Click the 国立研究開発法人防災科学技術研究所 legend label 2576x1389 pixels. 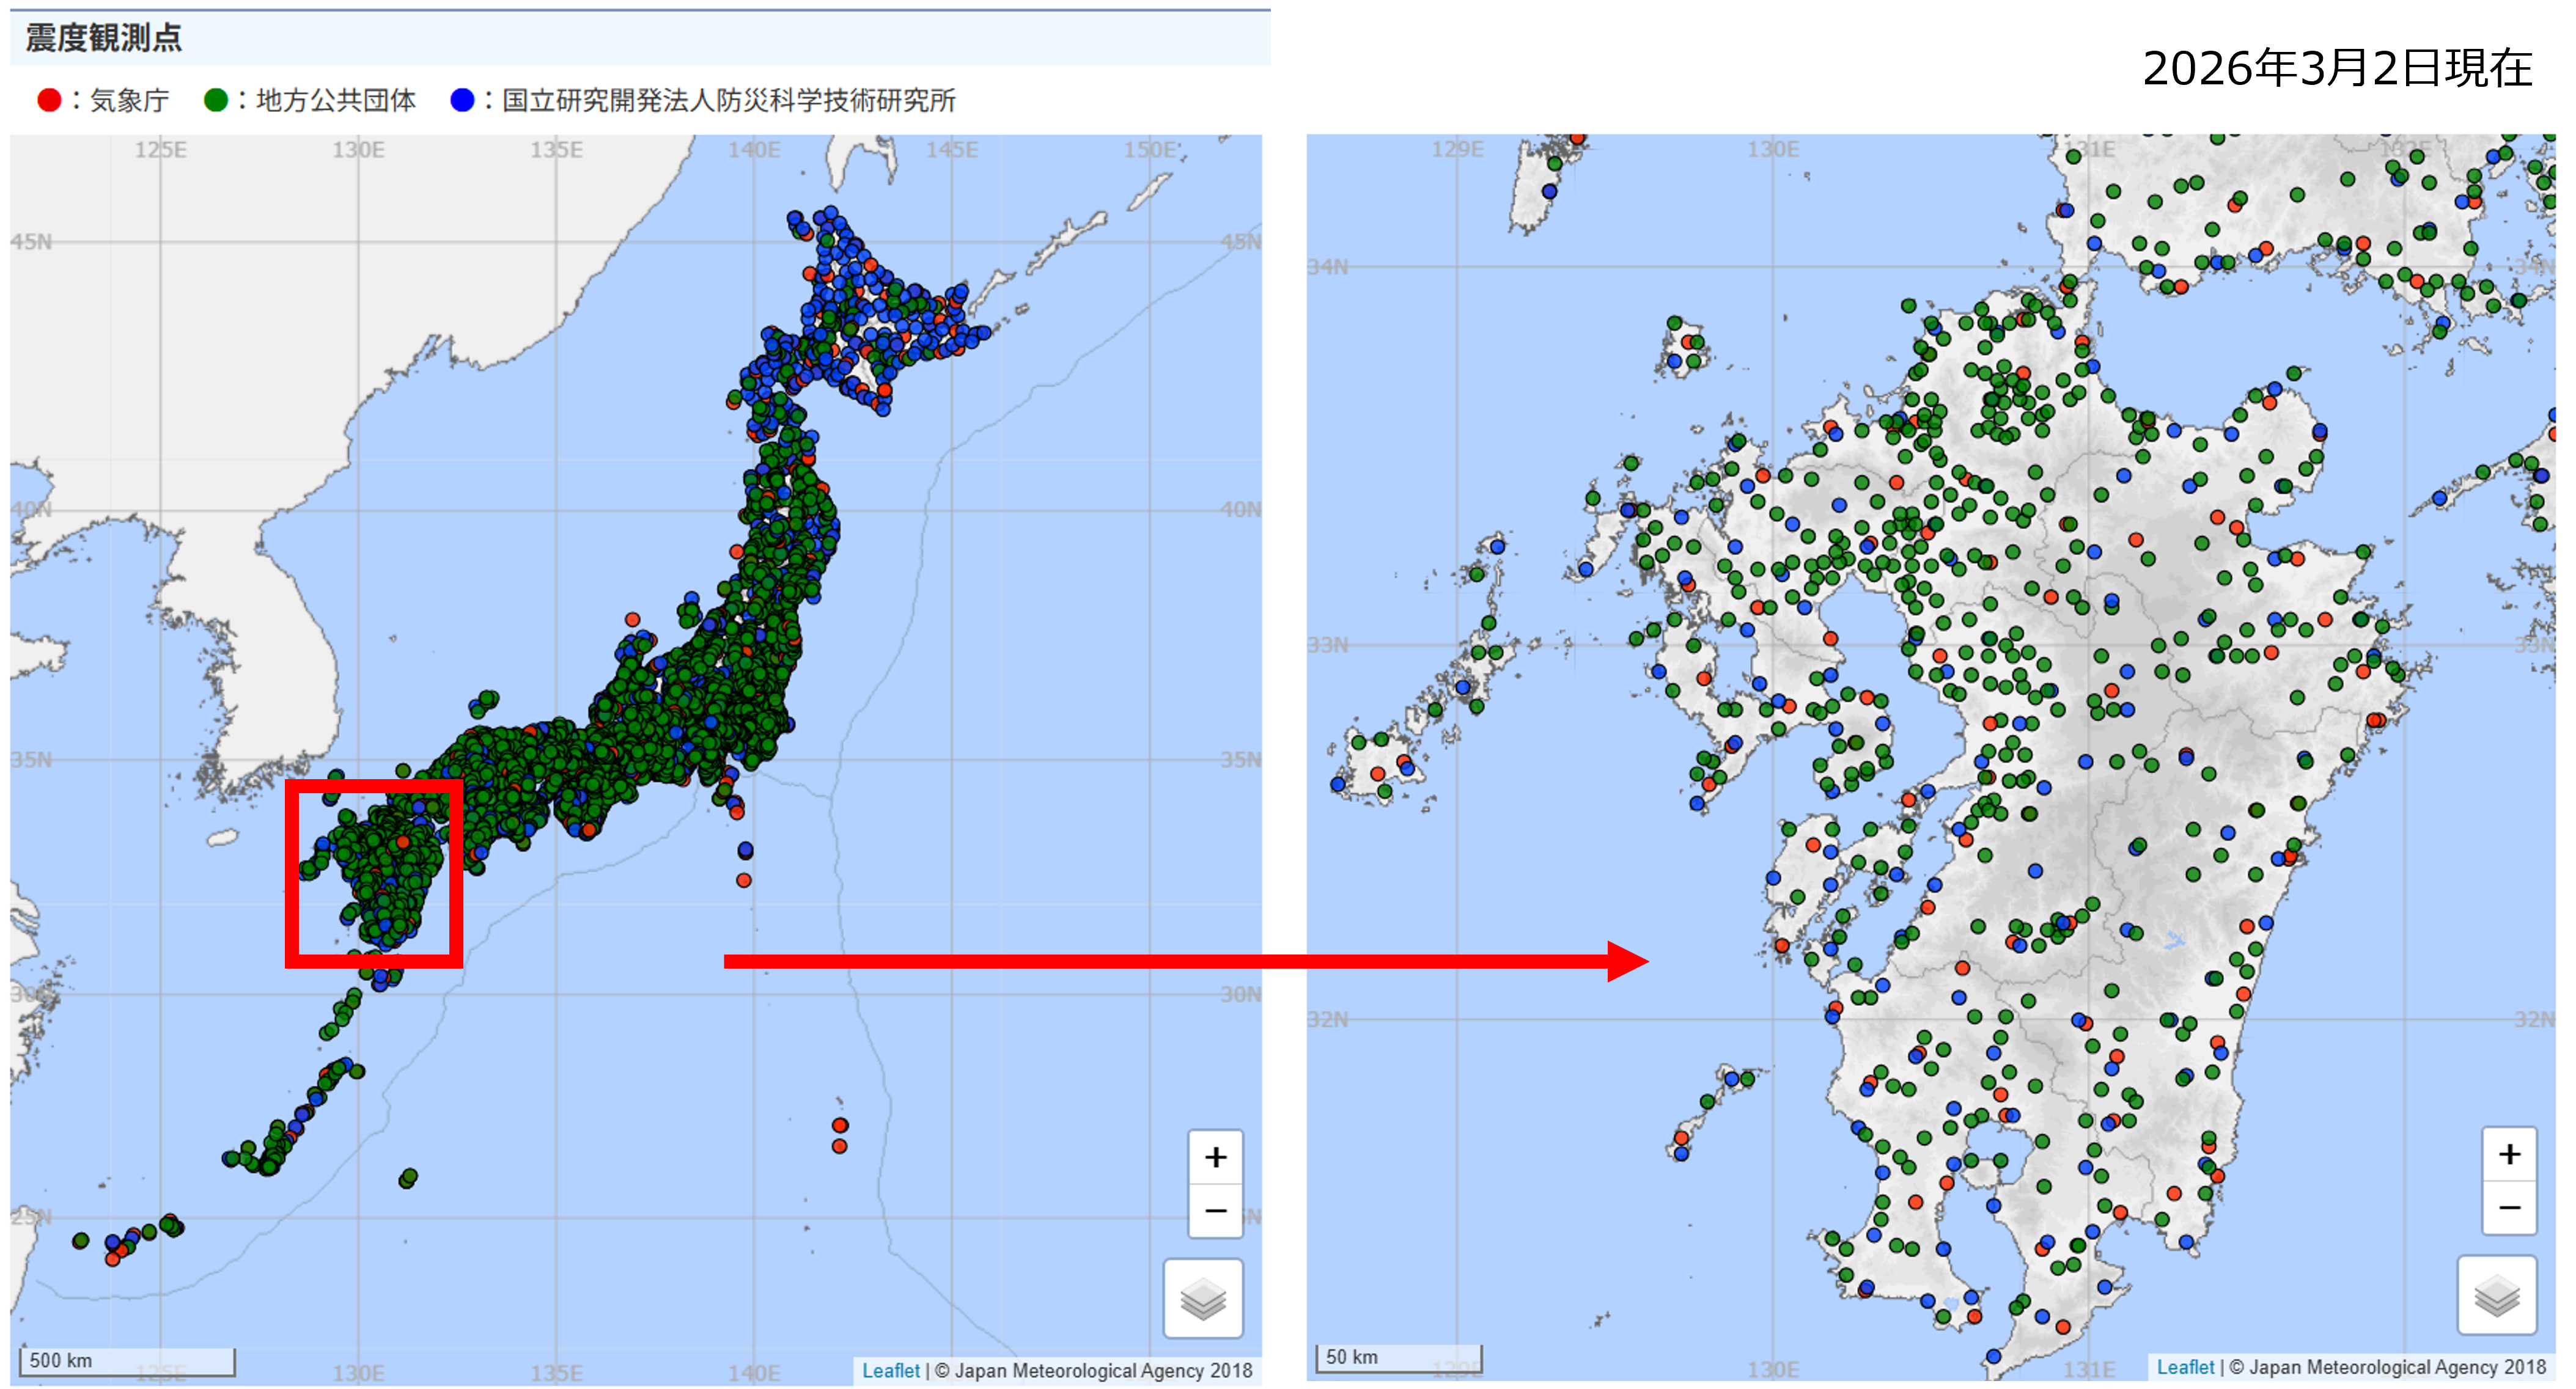[728, 100]
